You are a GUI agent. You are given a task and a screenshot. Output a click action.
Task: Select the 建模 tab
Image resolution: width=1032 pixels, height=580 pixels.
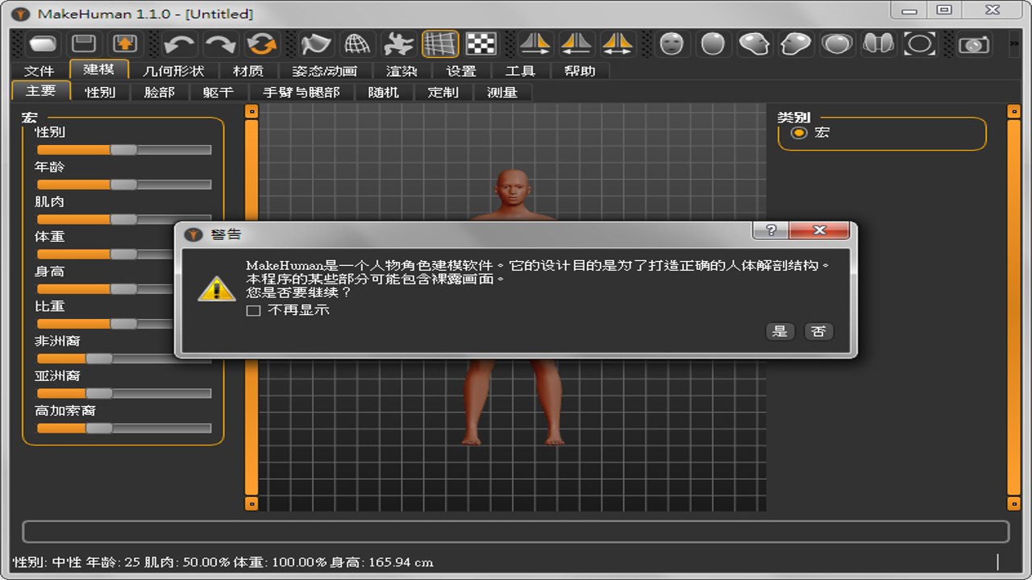click(x=99, y=69)
